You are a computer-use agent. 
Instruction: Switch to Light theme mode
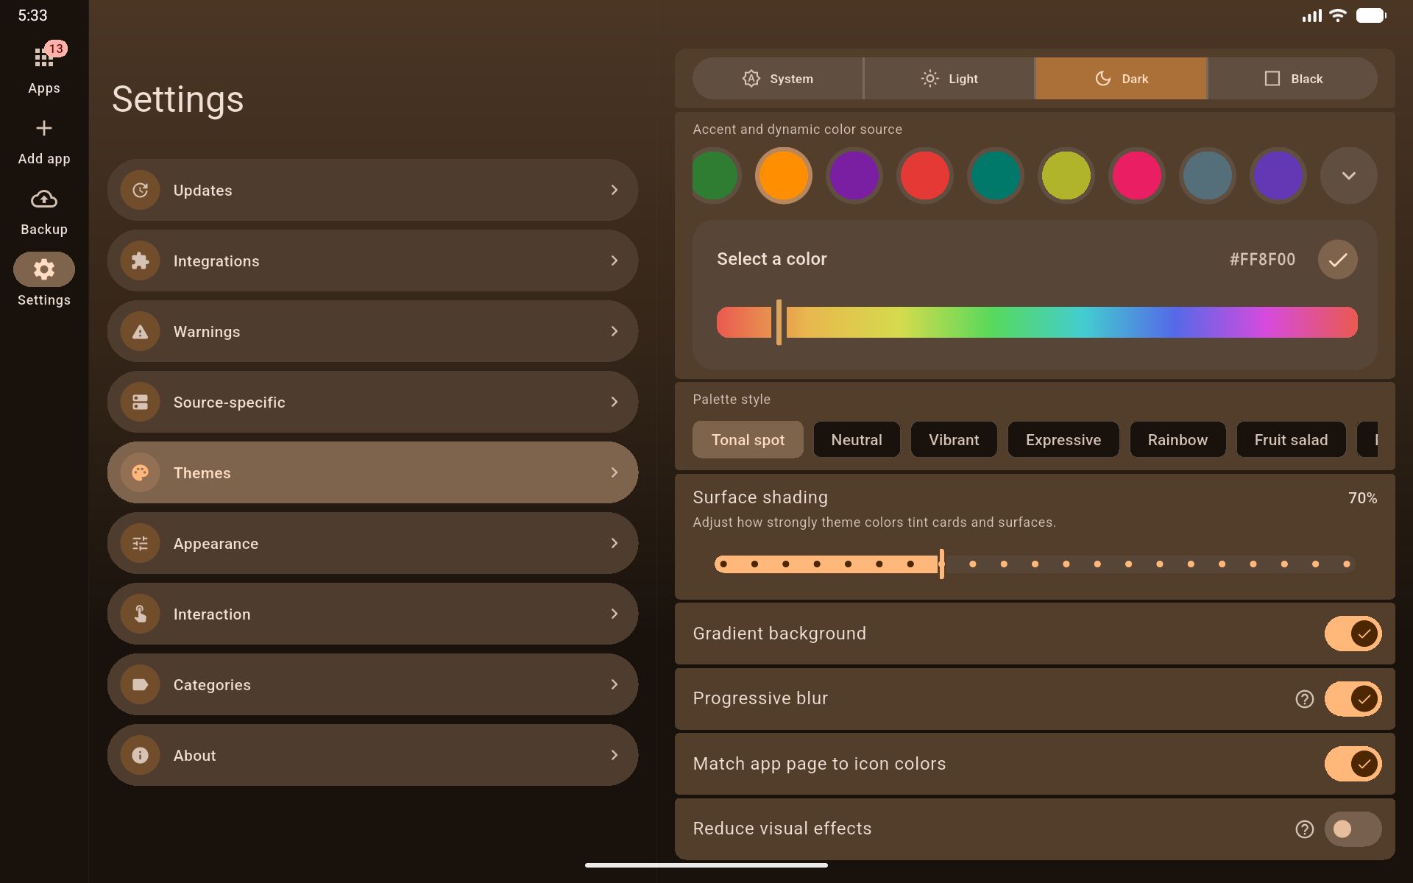tap(949, 78)
